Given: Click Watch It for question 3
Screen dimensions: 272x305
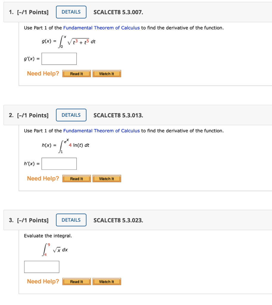Looking at the screenshot, I should [107, 281].
